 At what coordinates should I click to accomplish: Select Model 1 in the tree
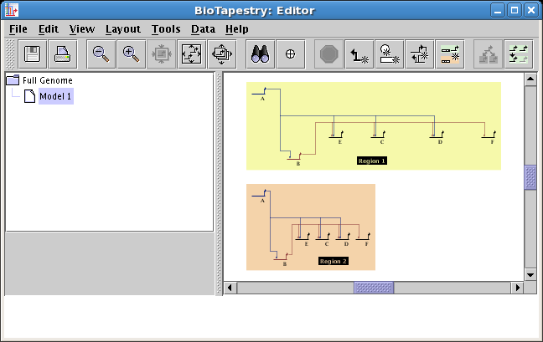55,96
